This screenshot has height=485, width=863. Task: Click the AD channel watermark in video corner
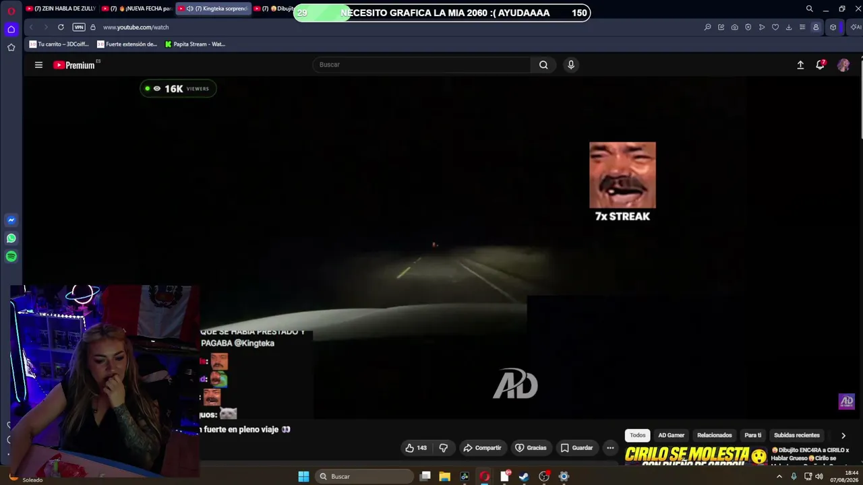click(x=846, y=401)
